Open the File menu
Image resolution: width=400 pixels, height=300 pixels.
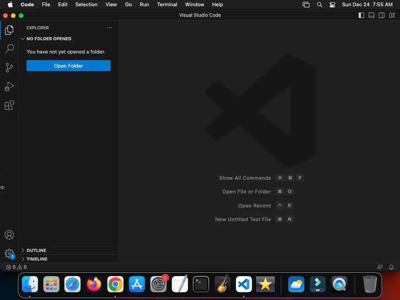(46, 5)
